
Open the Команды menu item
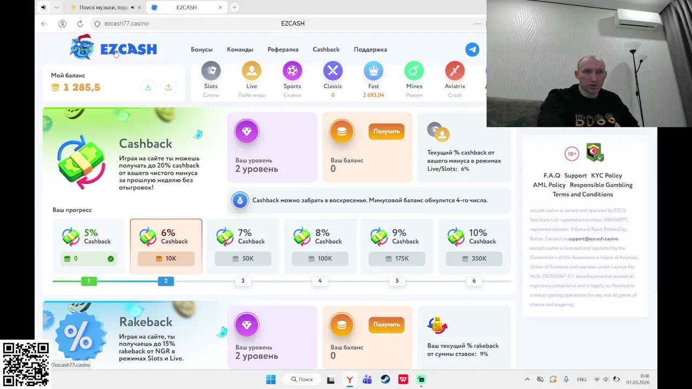tap(240, 49)
